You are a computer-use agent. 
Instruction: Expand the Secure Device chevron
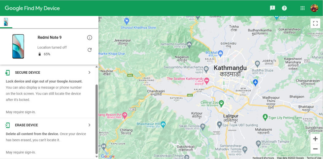tap(90, 72)
